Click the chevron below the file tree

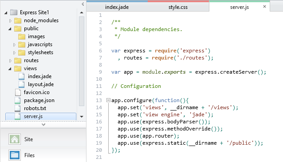point(43,124)
